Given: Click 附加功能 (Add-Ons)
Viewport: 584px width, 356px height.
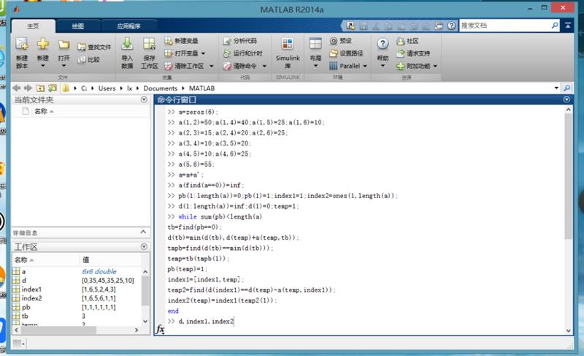Looking at the screenshot, I should 413,66.
